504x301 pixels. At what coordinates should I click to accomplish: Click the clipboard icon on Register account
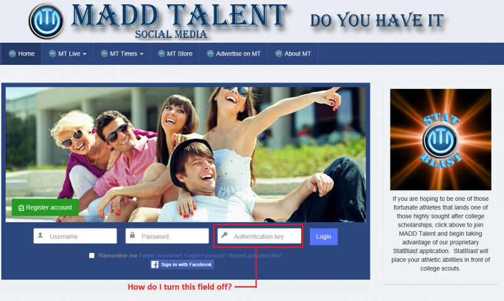[x=21, y=208]
